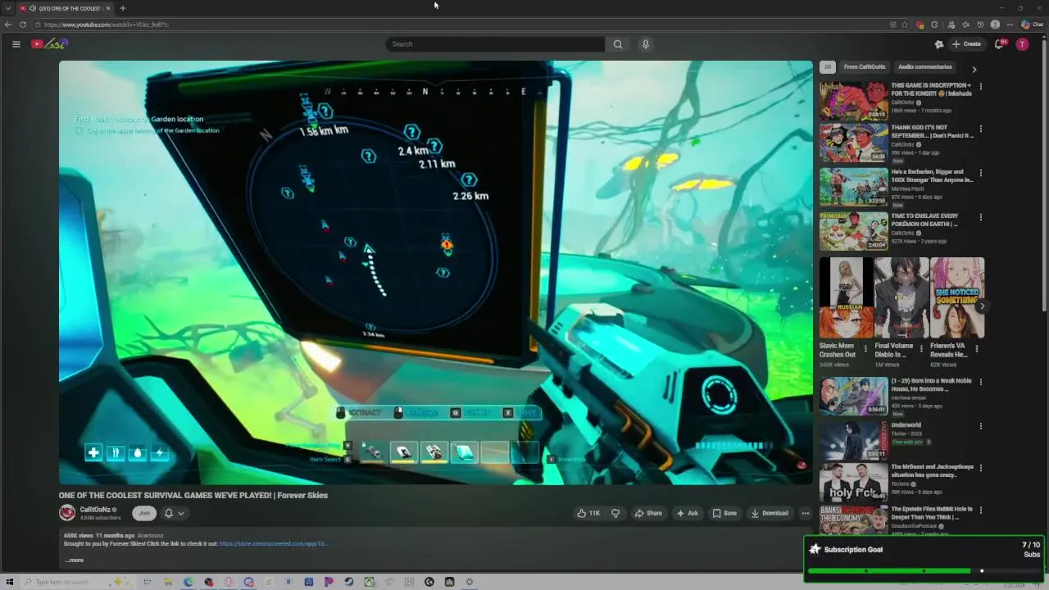
Task: Open the browser profile avatar icon
Action: point(995,25)
